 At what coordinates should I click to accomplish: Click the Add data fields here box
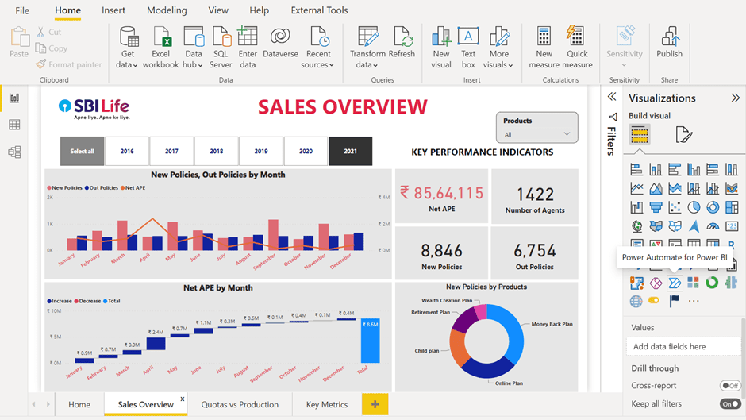tap(681, 347)
